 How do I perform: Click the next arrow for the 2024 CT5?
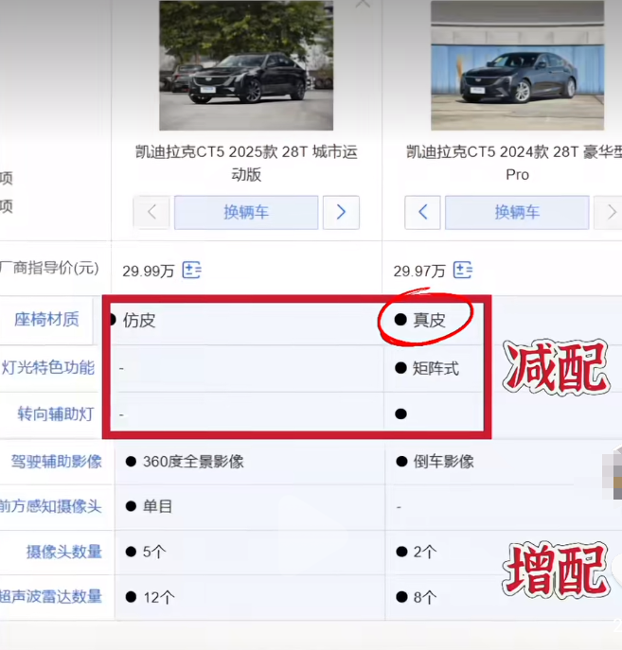tap(609, 212)
